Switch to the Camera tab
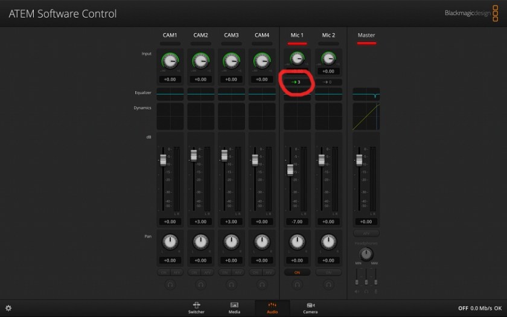Viewport: 507px width, 317px height. click(x=310, y=308)
